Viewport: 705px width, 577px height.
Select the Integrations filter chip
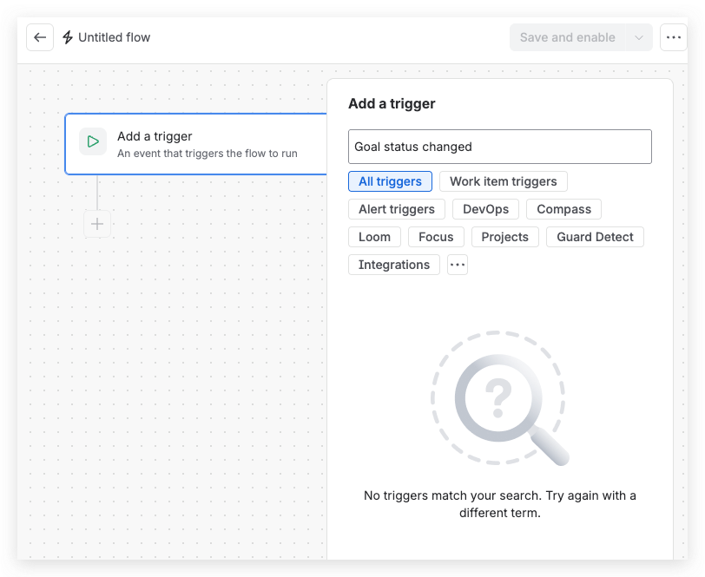coord(394,265)
